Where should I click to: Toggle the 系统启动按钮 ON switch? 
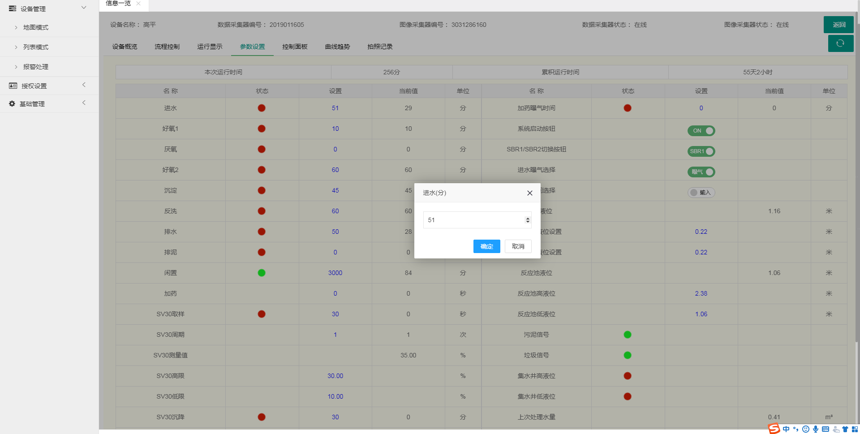pyautogui.click(x=701, y=131)
